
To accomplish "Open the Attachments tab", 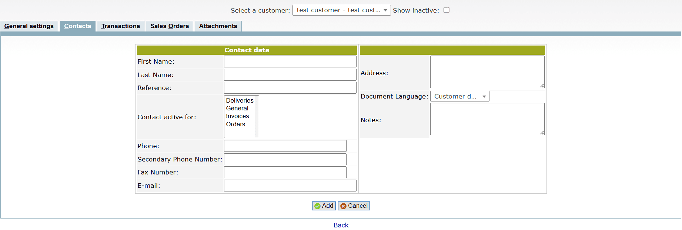I will (x=218, y=26).
